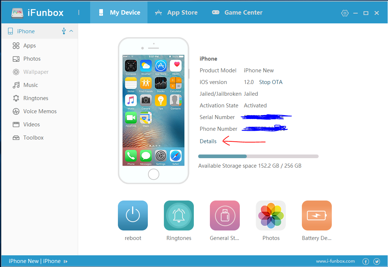This screenshot has width=388, height=267.
Task: Maximize the iFunbox window
Action: coord(366,13)
